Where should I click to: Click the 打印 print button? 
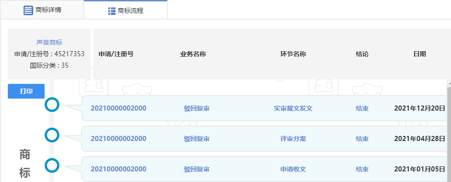coord(26,91)
